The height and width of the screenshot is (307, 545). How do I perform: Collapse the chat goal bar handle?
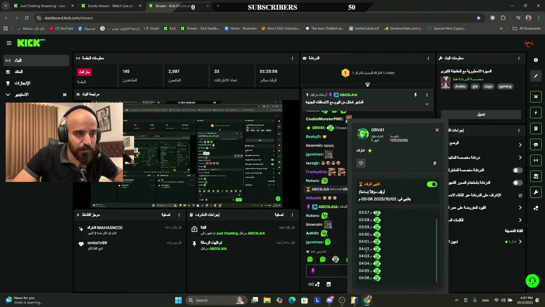click(x=367, y=84)
